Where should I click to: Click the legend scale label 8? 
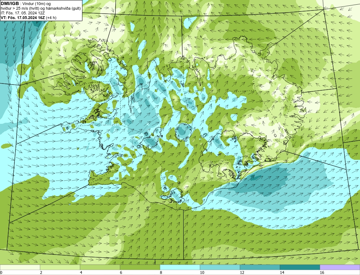tap(161, 272)
